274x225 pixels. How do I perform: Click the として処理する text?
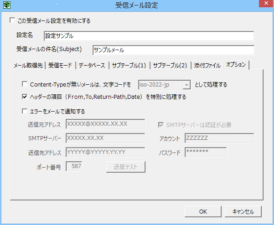tap(211, 85)
